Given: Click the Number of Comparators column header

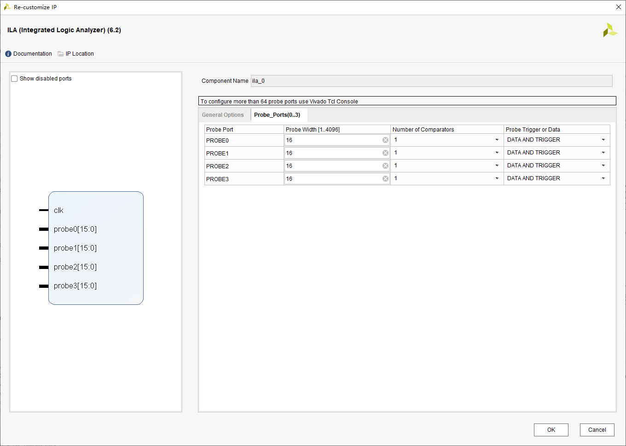Looking at the screenshot, I should pyautogui.click(x=447, y=130).
